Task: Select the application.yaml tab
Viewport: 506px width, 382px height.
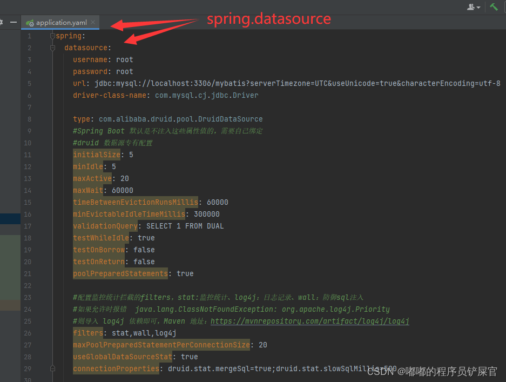Action: tap(61, 23)
